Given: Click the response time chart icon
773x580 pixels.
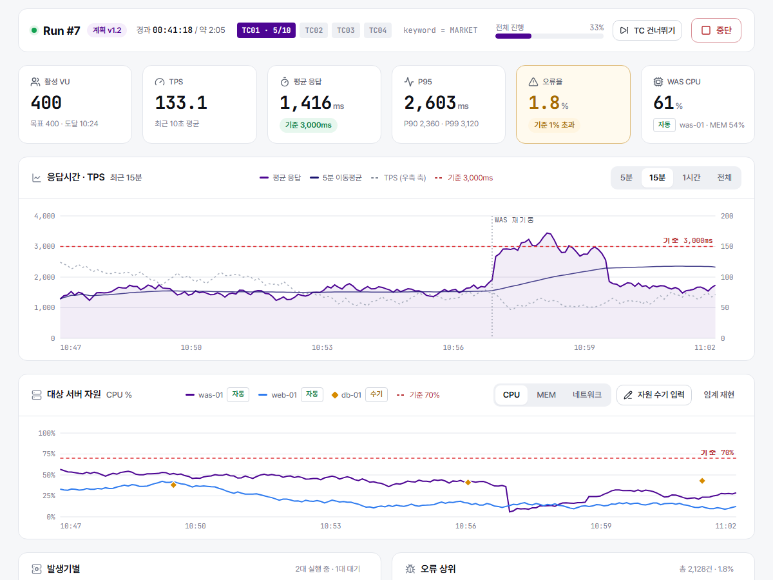Looking at the screenshot, I should click(37, 177).
